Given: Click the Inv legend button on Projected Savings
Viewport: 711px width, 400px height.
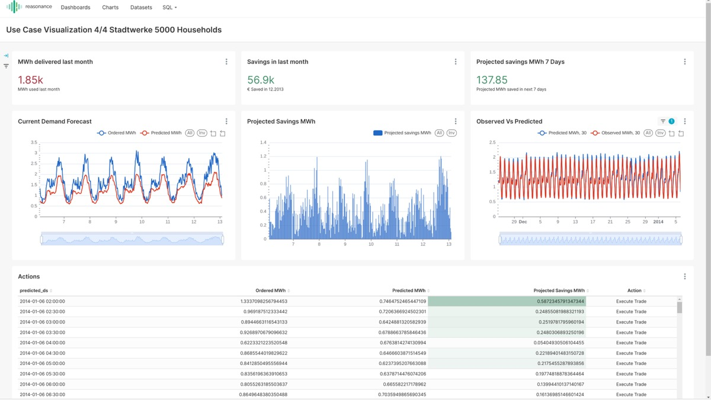Looking at the screenshot, I should (451, 133).
